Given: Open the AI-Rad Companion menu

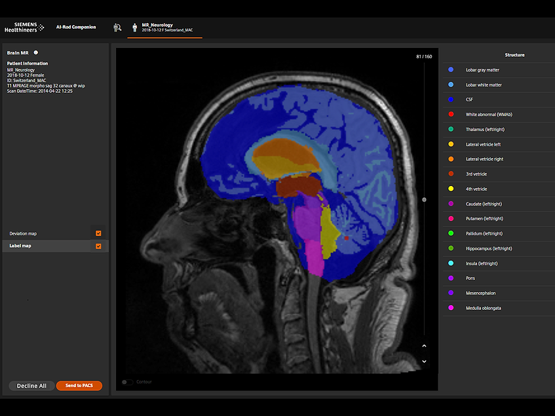Looking at the screenshot, I should coord(75,28).
